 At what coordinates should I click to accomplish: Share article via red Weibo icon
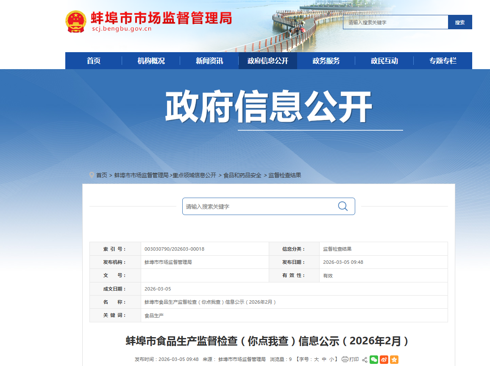[384, 359]
